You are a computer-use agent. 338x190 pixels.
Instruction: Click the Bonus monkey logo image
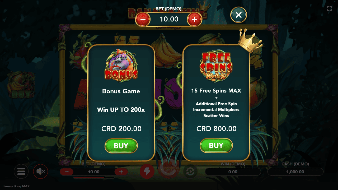(x=121, y=64)
